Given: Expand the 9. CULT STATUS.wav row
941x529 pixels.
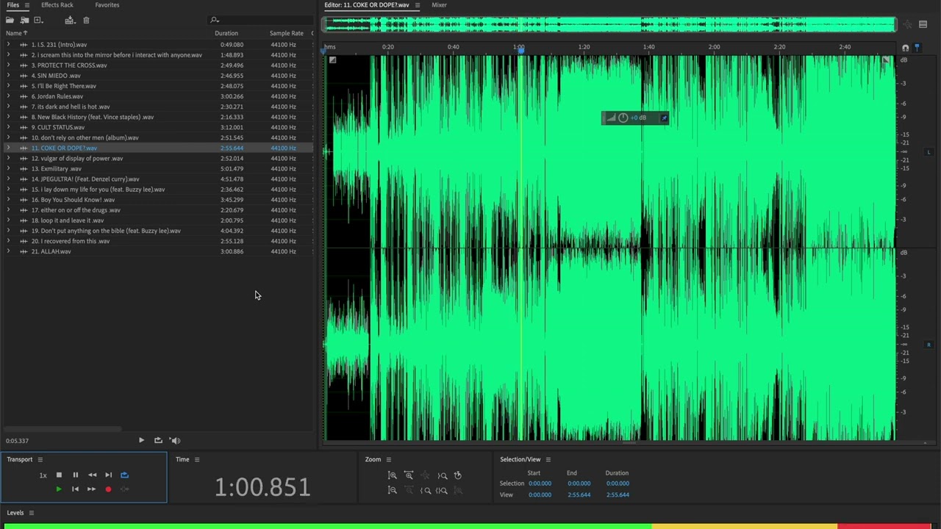Looking at the screenshot, I should click(x=8, y=127).
